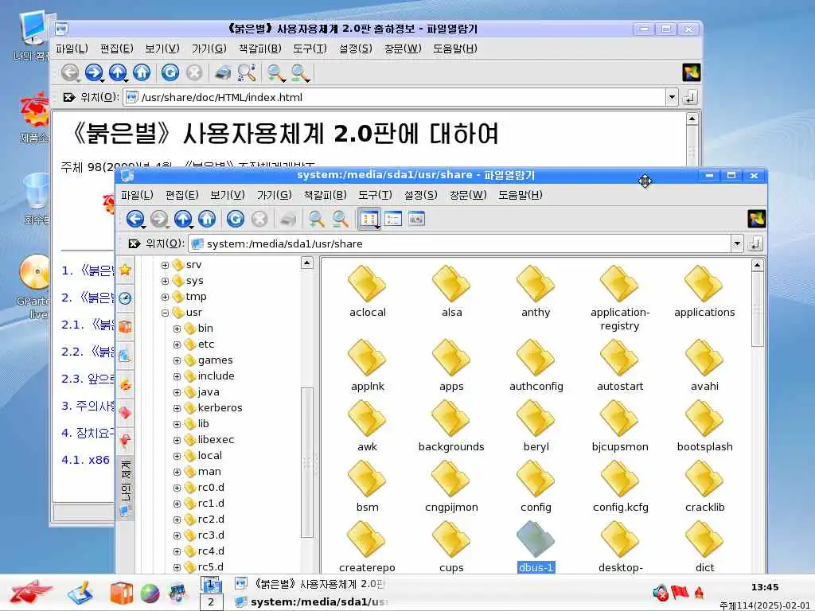
Task: Launch the globe web browser from the taskbar
Action: pyautogui.click(x=150, y=593)
